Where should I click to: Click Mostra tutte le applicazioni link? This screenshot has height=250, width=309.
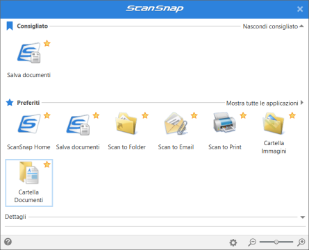point(265,103)
